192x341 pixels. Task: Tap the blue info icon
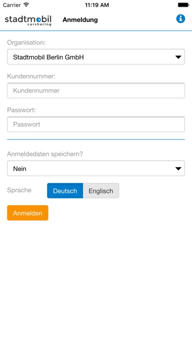pyautogui.click(x=180, y=19)
